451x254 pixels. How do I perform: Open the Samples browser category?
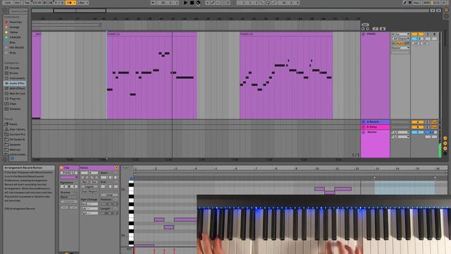click(x=15, y=109)
